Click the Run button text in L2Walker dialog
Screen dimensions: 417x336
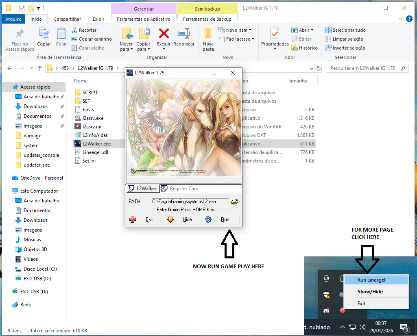[x=225, y=219]
